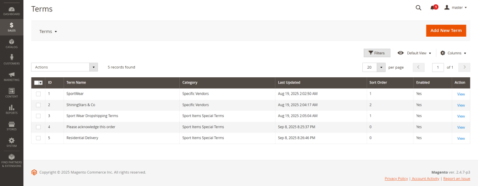View the Residential Delivery term
The width and height of the screenshot is (478, 186).
tap(461, 138)
